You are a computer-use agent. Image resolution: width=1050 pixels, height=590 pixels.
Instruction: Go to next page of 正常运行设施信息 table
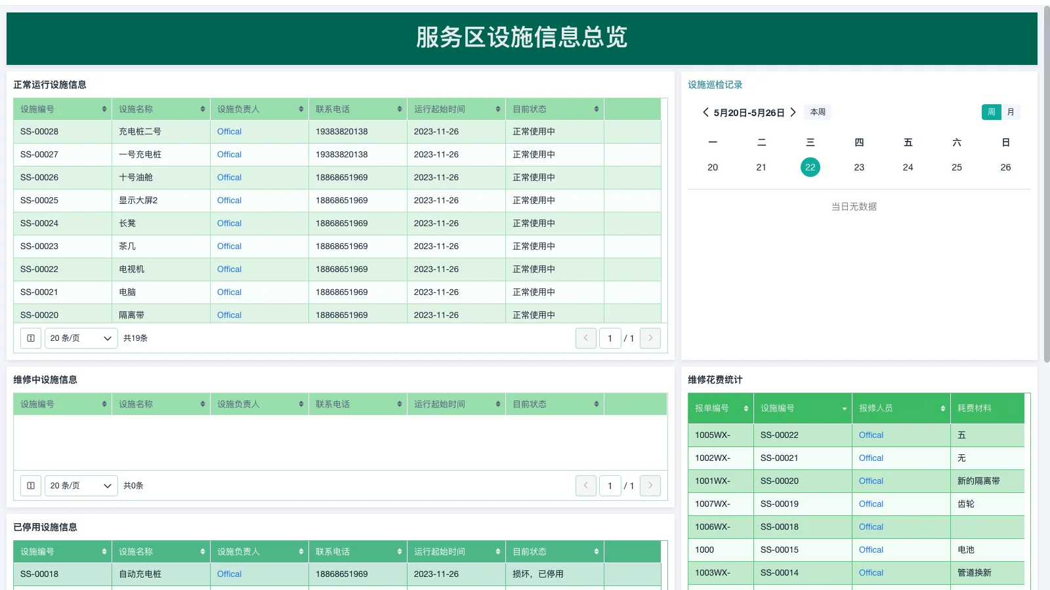(x=650, y=338)
